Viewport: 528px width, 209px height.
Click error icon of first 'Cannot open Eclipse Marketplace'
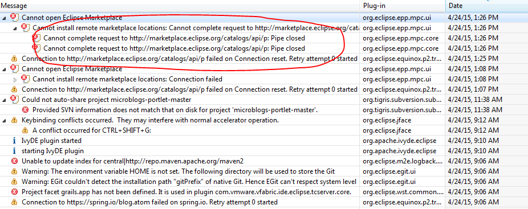(x=14, y=17)
